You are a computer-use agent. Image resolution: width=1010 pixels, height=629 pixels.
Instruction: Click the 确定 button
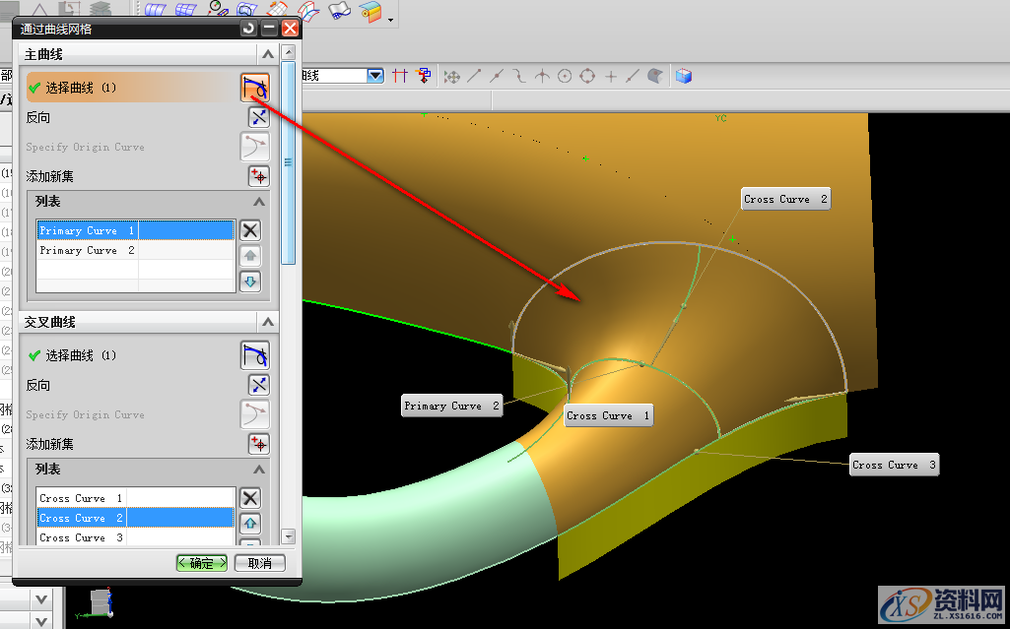point(202,563)
